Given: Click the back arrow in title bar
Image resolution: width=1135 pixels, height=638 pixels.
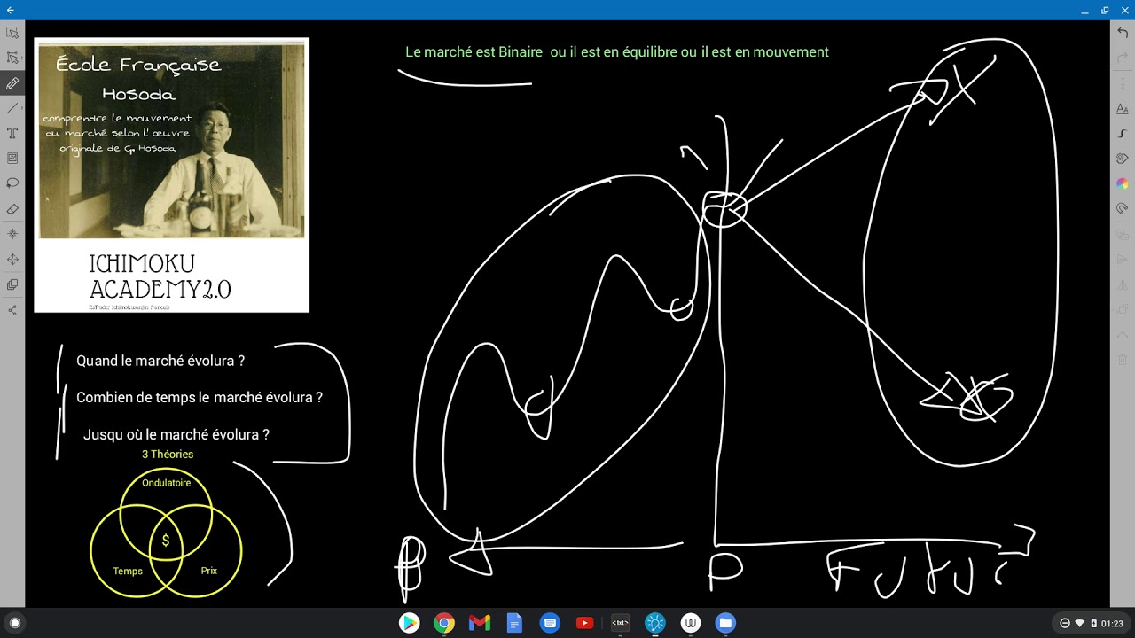Looking at the screenshot, I should tap(11, 10).
